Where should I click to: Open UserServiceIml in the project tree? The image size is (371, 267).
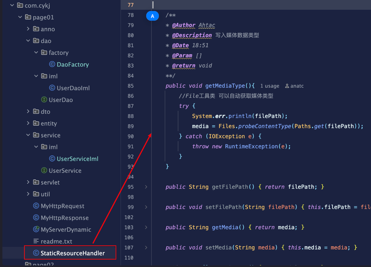click(x=77, y=159)
